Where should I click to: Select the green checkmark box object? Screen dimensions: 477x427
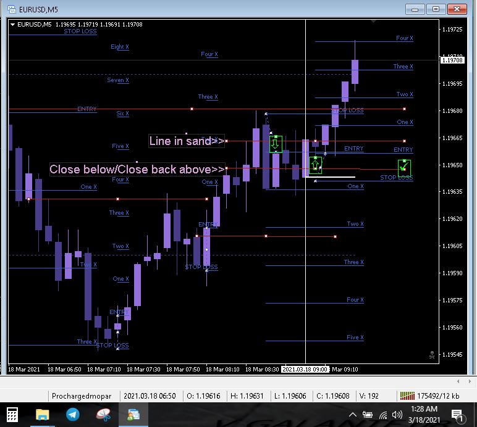[x=404, y=168]
